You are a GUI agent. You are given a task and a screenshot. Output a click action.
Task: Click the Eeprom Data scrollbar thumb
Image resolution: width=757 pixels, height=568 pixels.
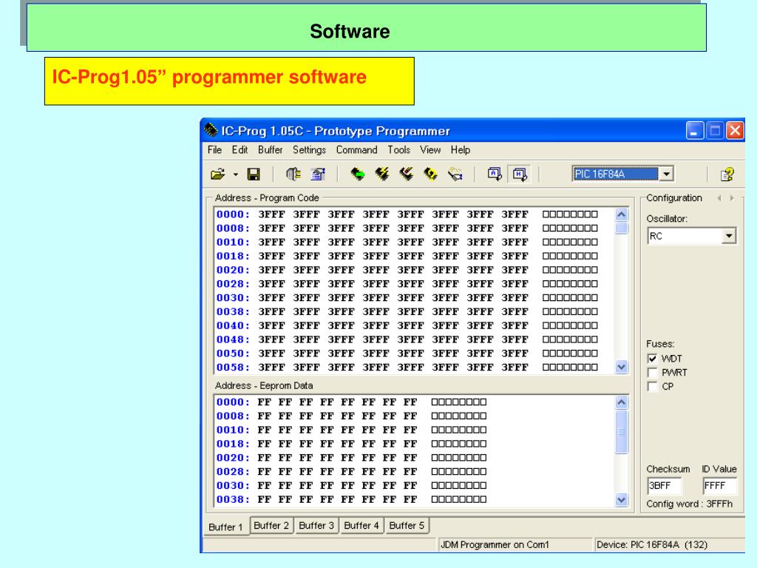tap(622, 431)
